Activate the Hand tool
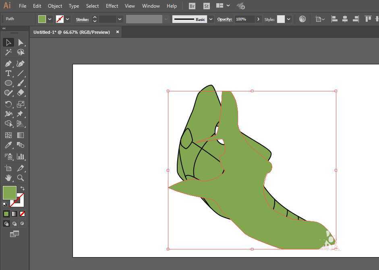 (8, 177)
